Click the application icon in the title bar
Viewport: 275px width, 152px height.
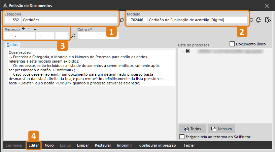coord(5,5)
